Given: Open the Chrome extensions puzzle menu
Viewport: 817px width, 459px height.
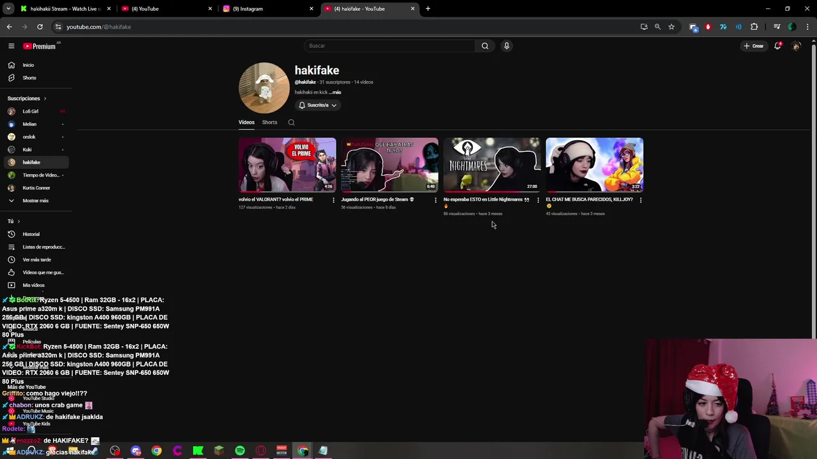Looking at the screenshot, I should tap(754, 27).
